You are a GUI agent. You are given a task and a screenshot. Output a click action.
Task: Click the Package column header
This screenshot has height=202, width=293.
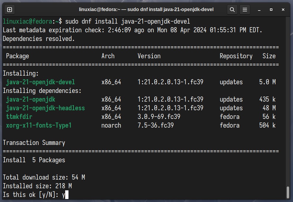tap(17, 56)
